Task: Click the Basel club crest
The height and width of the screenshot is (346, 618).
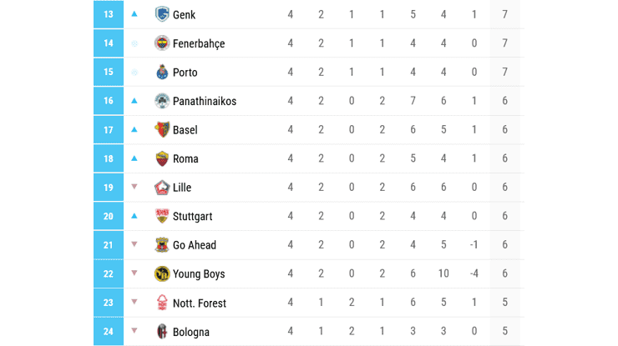Action: pos(162,130)
